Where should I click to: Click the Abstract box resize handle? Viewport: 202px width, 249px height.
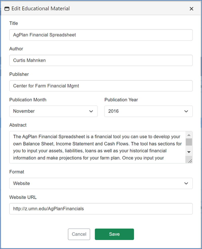click(190, 160)
